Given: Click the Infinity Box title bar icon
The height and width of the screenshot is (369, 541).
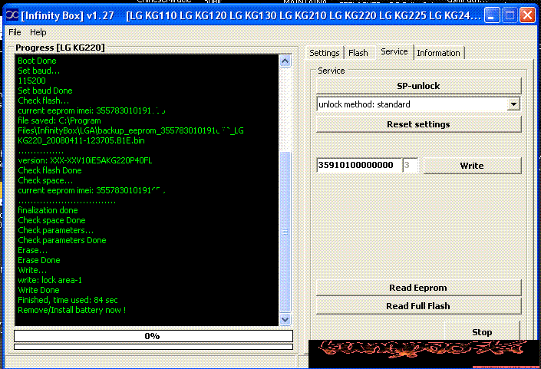Looking at the screenshot, I should pos(12,15).
